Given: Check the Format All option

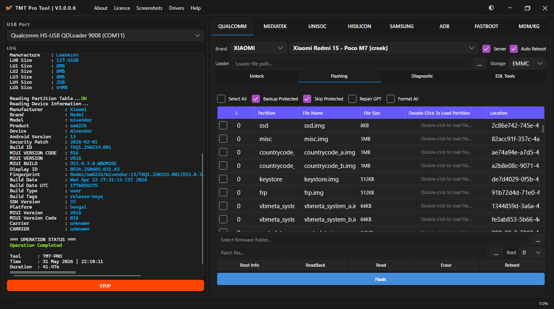Looking at the screenshot, I should click(391, 99).
